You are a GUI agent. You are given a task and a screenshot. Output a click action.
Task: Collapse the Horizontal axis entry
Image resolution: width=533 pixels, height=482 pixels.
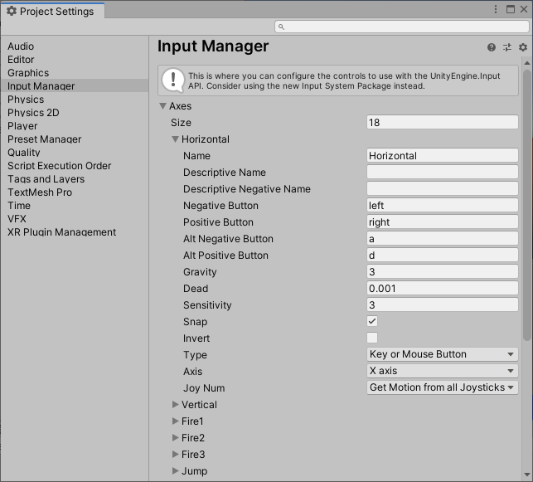(175, 139)
